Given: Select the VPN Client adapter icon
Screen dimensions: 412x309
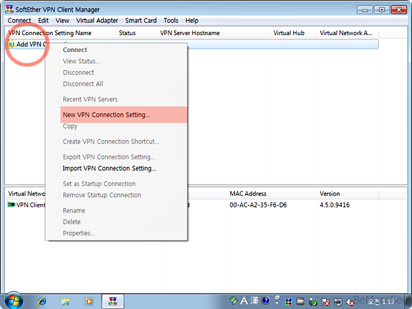Looking at the screenshot, I should [11, 205].
